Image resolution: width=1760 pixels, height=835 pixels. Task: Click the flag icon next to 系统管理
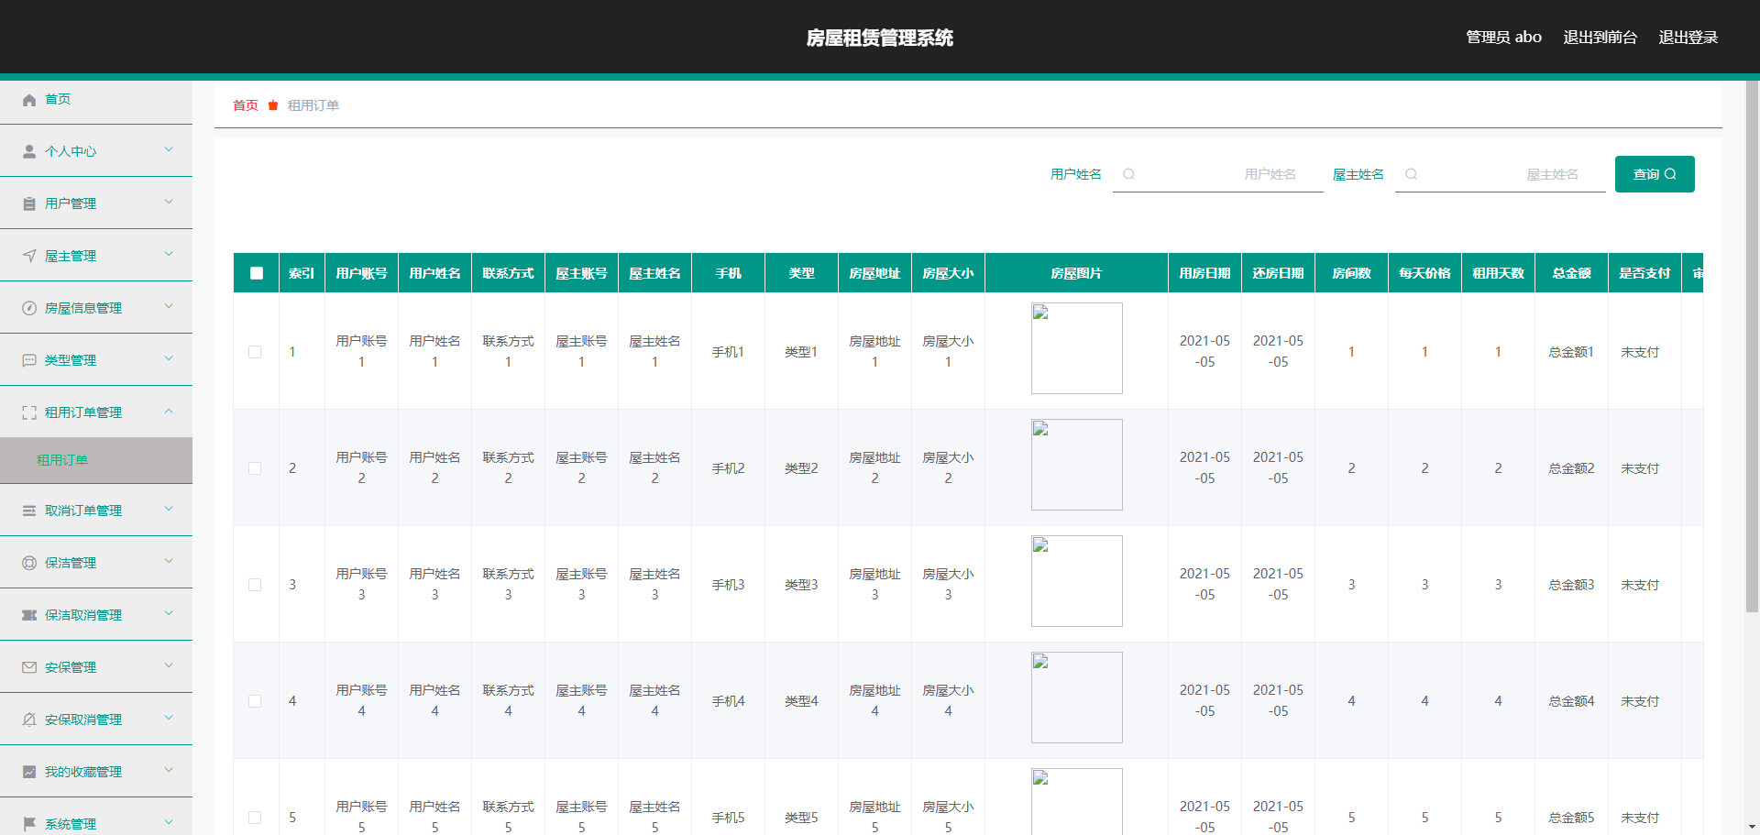pyautogui.click(x=29, y=824)
